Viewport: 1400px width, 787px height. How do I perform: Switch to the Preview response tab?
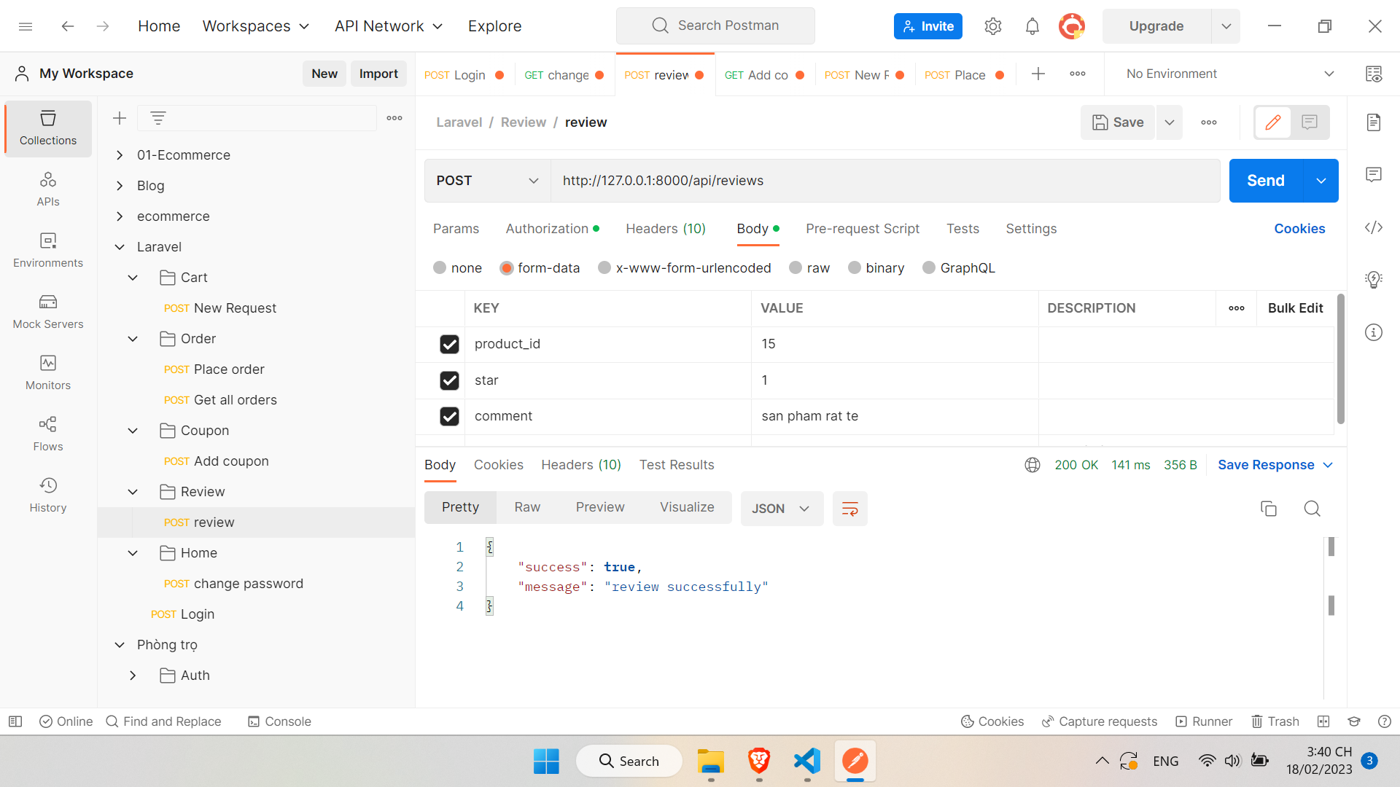click(599, 506)
